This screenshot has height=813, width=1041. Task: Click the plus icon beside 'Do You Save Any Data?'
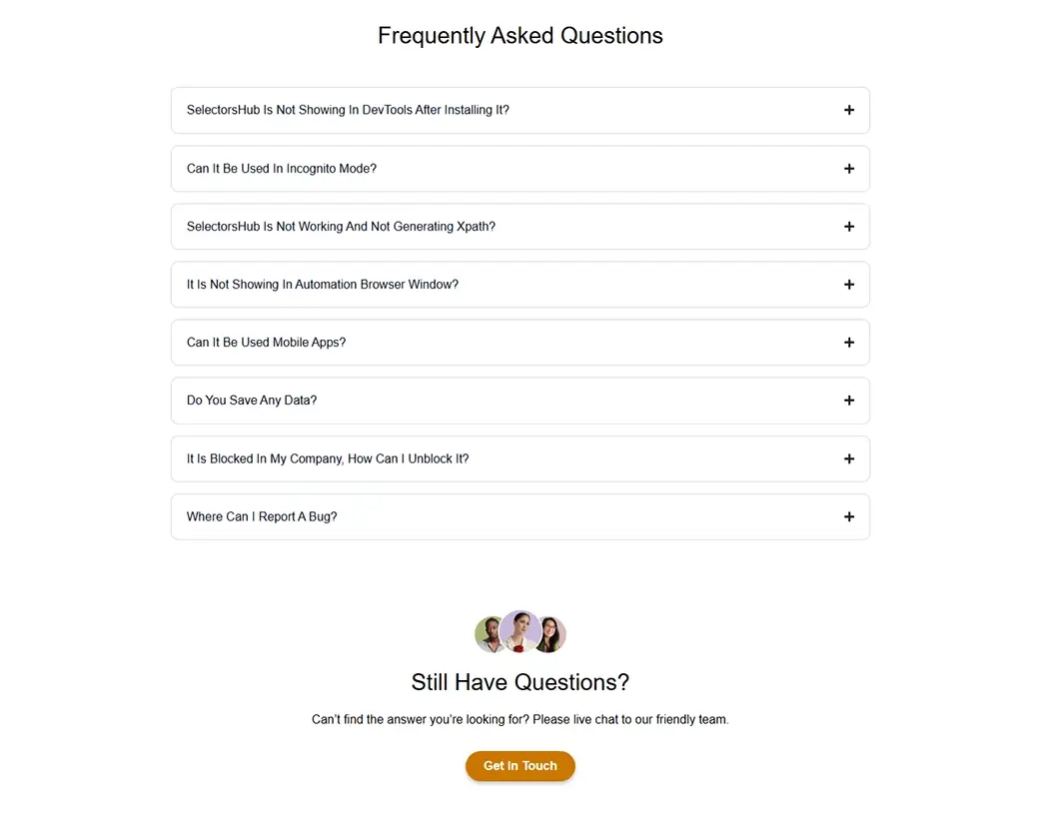click(x=849, y=400)
